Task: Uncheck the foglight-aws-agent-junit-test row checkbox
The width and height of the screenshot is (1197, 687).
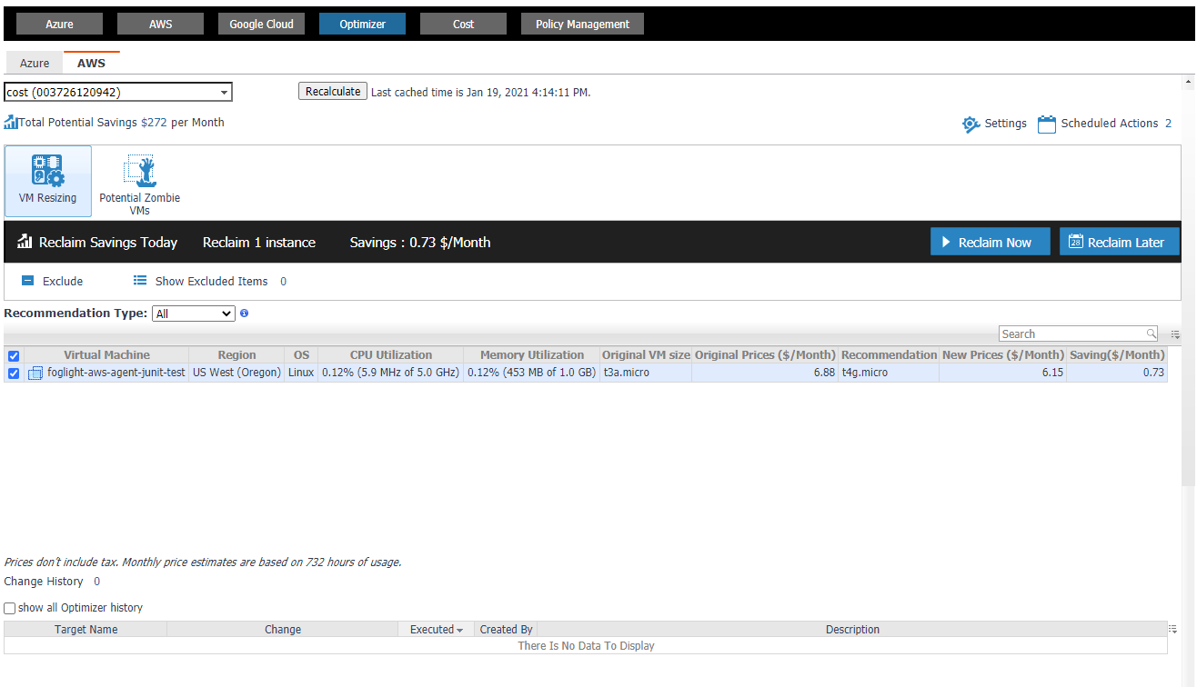Action: click(14, 373)
